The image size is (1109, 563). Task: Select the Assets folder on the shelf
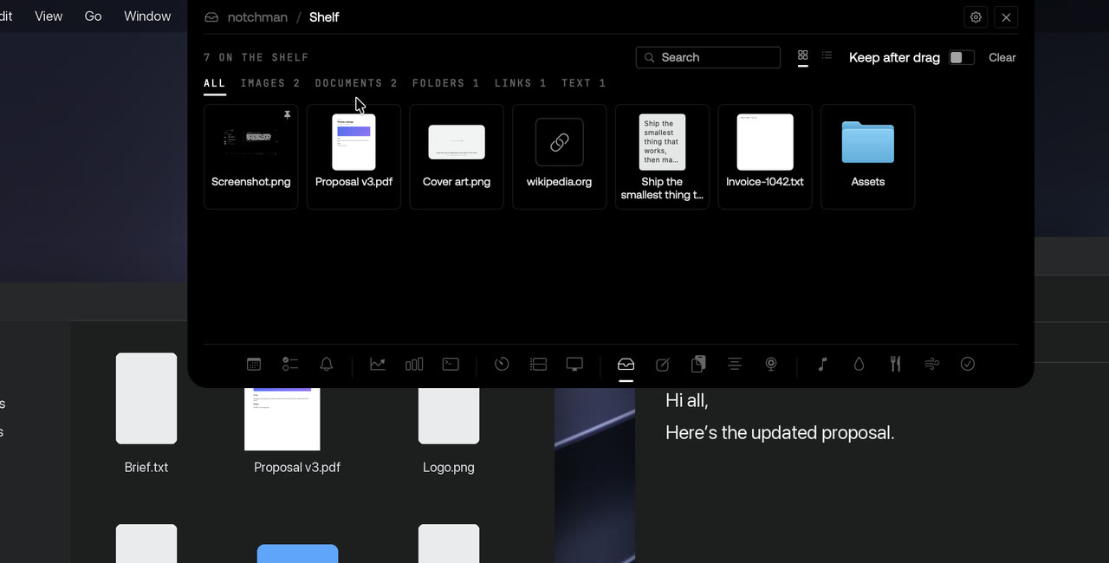coord(868,157)
